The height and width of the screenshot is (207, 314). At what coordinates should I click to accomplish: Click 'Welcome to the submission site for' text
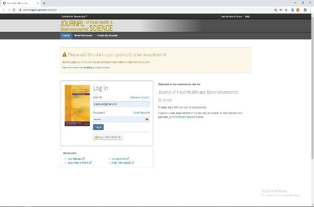click(179, 84)
